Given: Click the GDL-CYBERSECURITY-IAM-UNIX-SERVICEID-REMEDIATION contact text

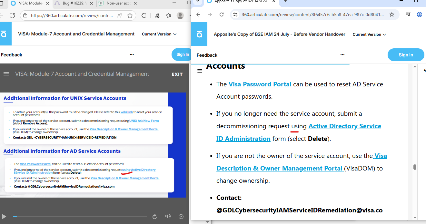Looking at the screenshot, I should (x=64, y=137).
